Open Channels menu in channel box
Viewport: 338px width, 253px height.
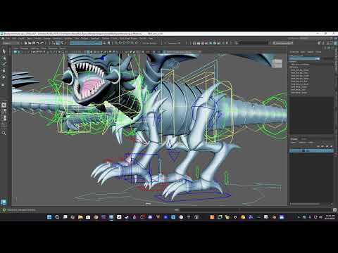pos(294,52)
